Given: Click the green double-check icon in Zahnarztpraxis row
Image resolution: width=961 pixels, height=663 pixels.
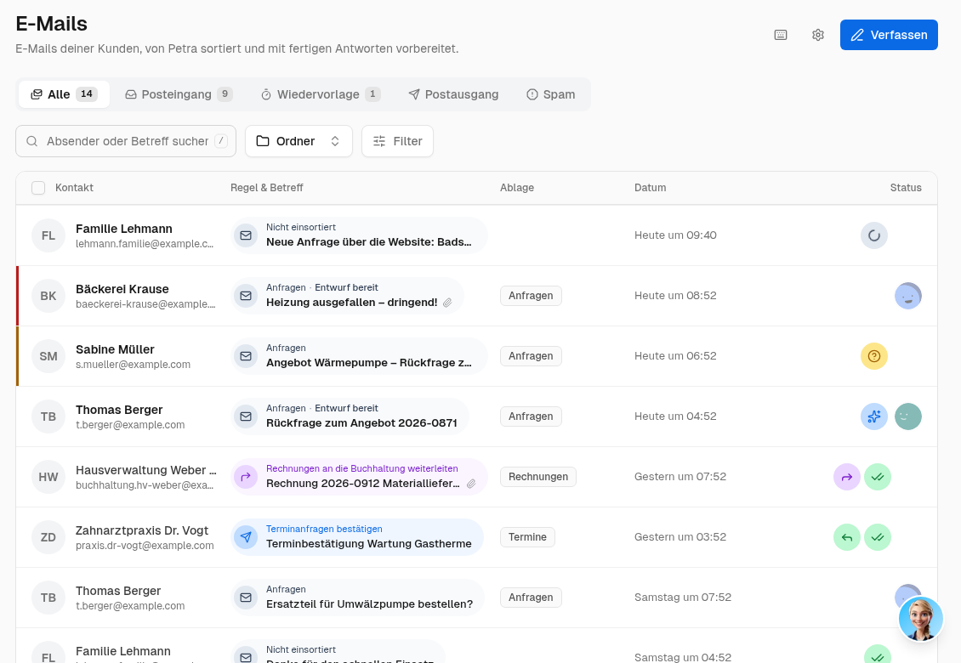Looking at the screenshot, I should [x=878, y=537].
